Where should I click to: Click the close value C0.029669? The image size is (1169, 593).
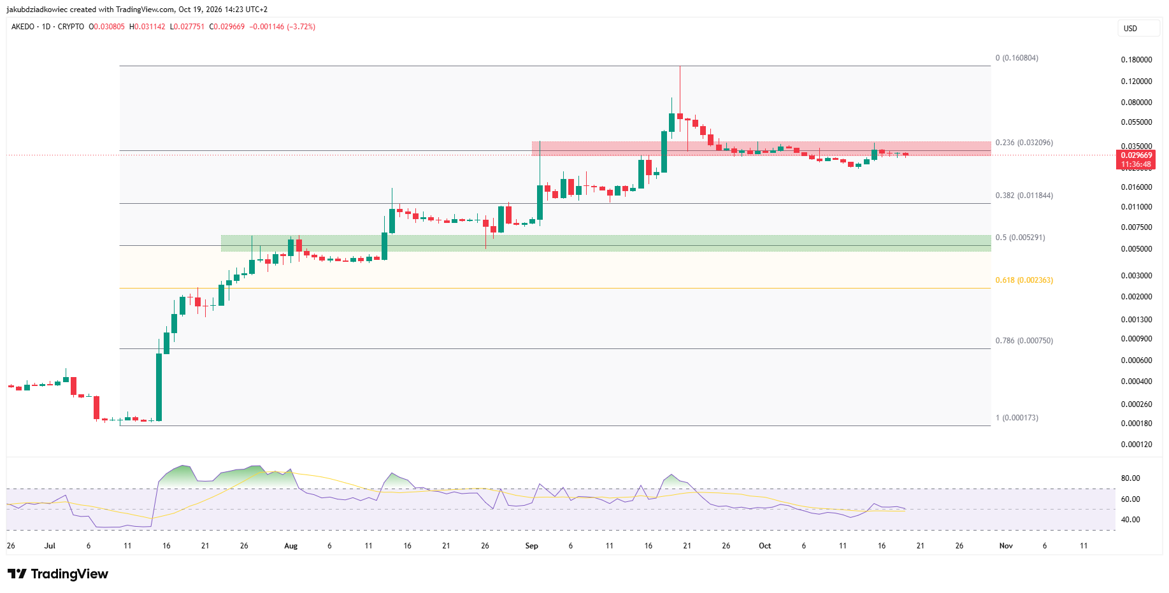(227, 27)
